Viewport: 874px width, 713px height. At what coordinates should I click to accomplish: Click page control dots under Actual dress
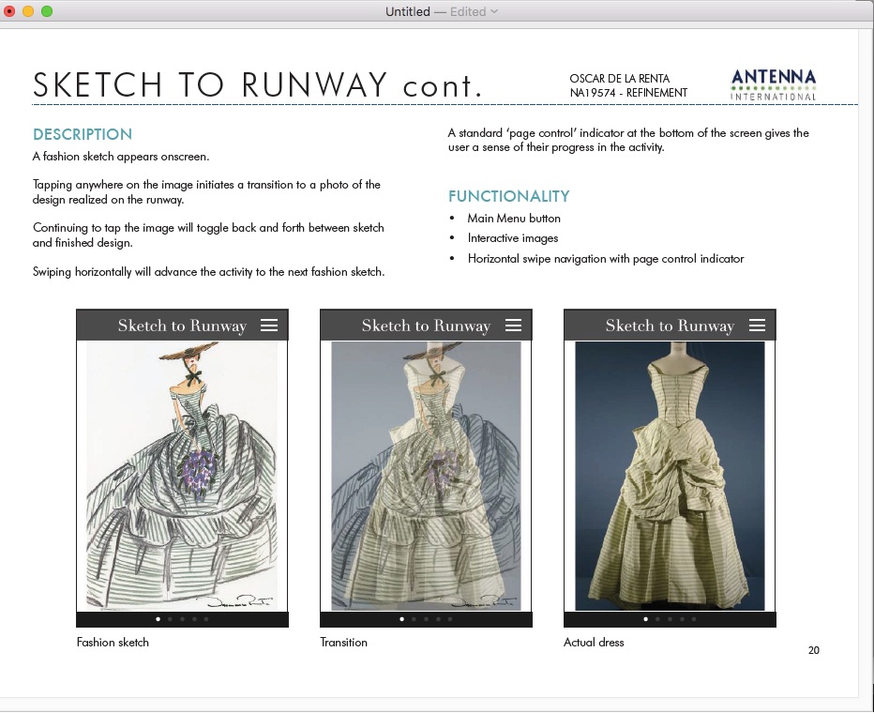670,619
